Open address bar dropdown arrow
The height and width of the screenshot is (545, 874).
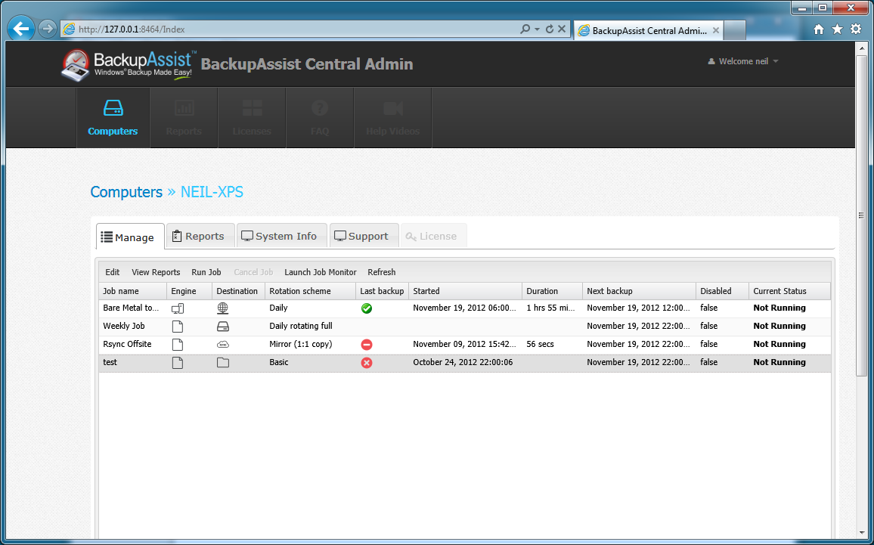[537, 29]
